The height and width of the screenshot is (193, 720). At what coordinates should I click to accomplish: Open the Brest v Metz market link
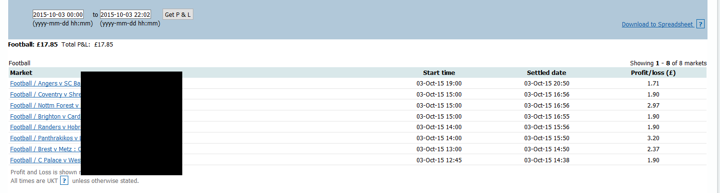45,149
